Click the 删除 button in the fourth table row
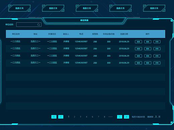The height and width of the screenshot is (130, 174). tap(148, 63)
